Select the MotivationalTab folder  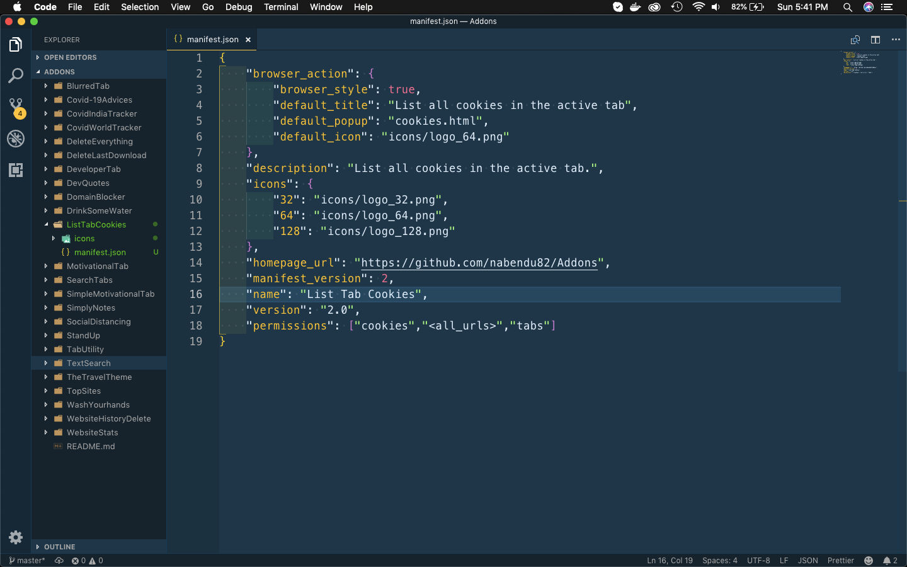[x=99, y=266]
